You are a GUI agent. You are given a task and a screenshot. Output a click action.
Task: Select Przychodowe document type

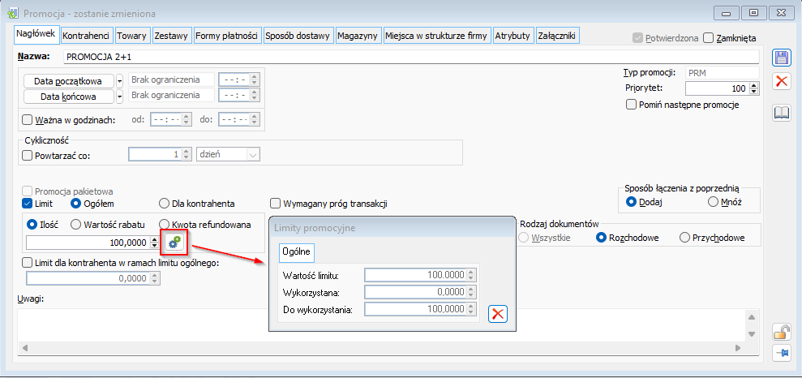click(x=684, y=238)
